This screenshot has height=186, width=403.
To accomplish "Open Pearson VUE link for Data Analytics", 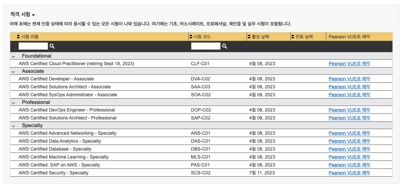I will pos(349,141).
